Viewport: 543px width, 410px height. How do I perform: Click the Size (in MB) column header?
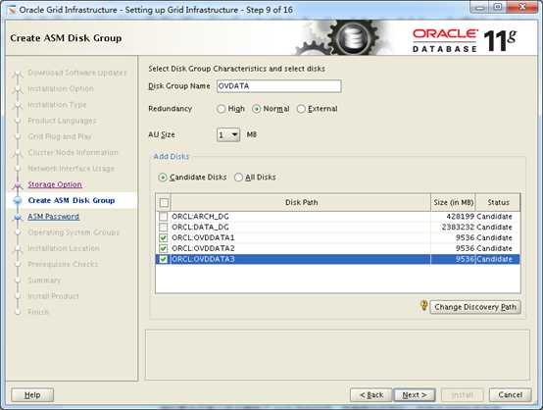453,202
